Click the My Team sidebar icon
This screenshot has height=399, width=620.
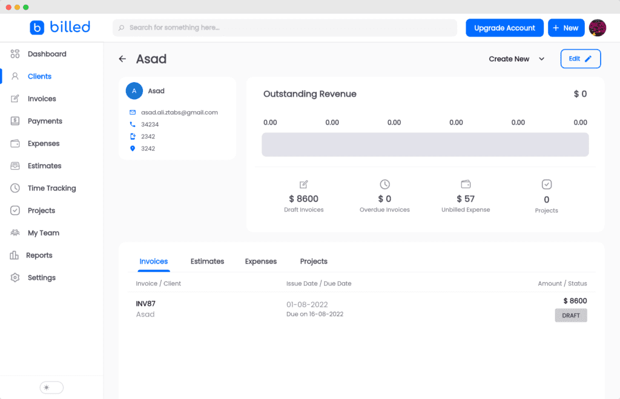15,233
